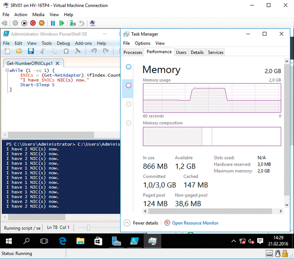Click Task Manager horizontal scroll left arrow

(146, 211)
